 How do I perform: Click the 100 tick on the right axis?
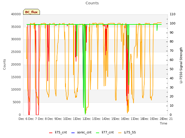click(x=173, y=23)
